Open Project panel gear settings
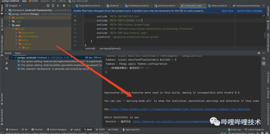Image resolution: width=270 pixels, height=134 pixels. tap(64, 5)
